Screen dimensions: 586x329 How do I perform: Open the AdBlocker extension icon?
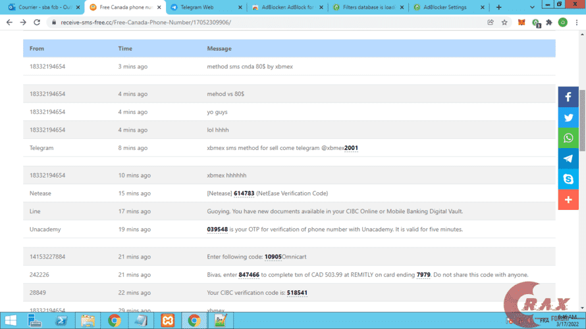536,23
